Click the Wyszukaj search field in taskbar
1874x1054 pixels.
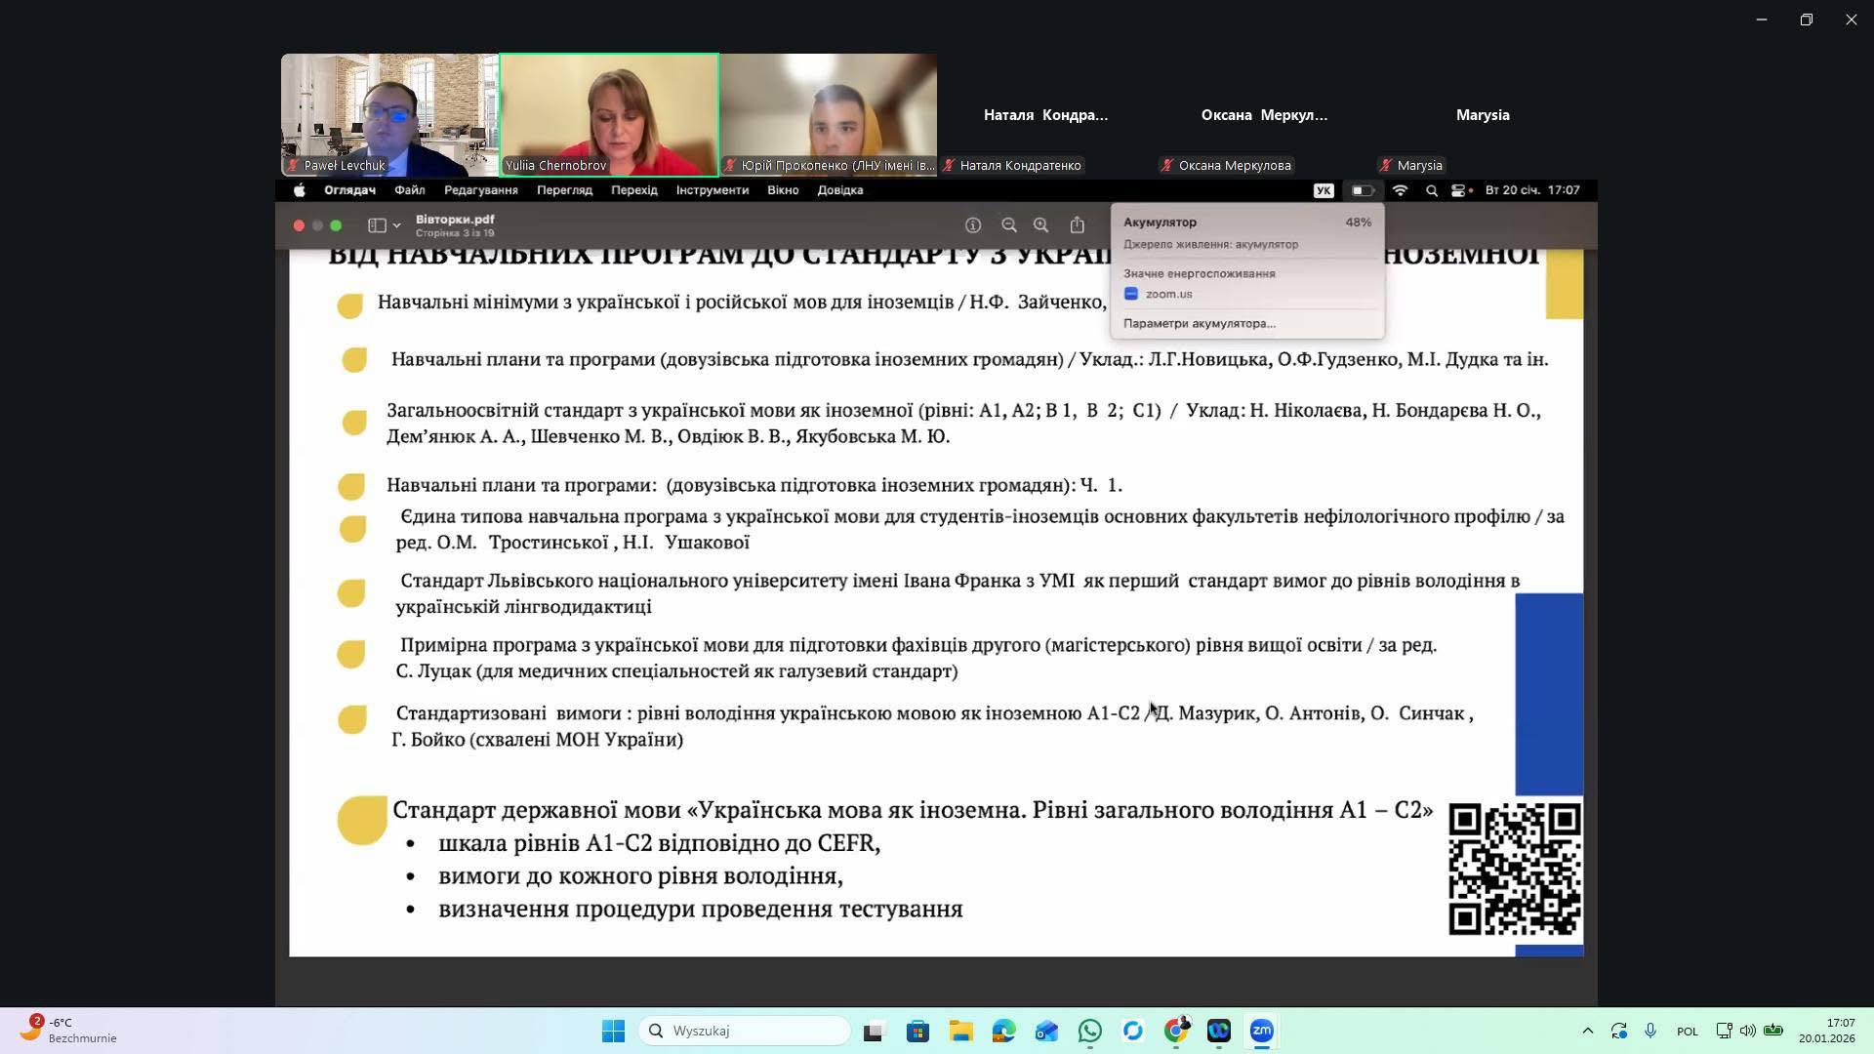pos(747,1031)
